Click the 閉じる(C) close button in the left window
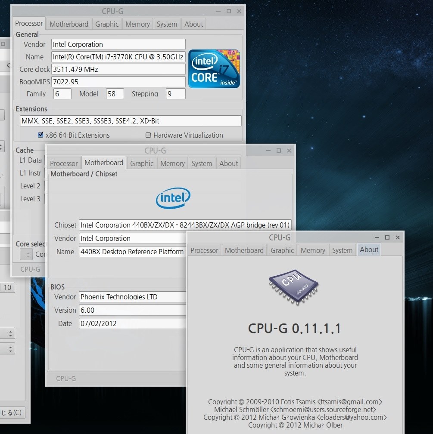Screen dimensions: 433x434 tap(12, 412)
